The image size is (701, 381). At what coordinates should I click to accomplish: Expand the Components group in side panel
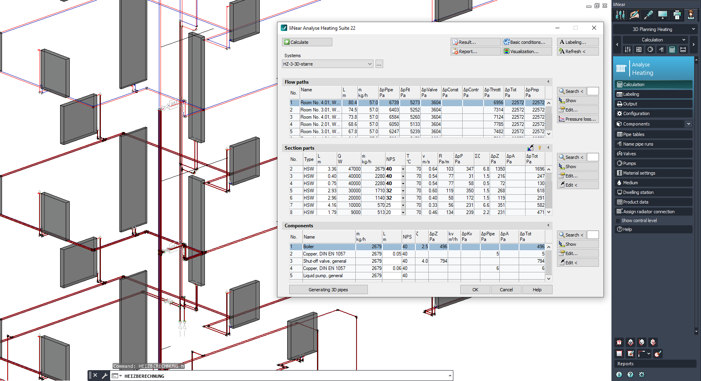pyautogui.click(x=688, y=124)
